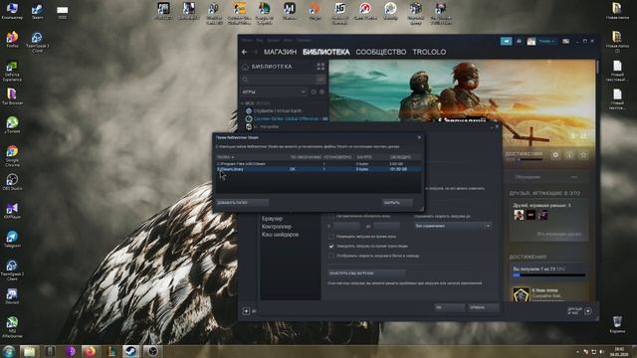Image resolution: width=637 pixels, height=358 pixels.
Task: Confirm settings with OK button
Action: tap(450, 307)
